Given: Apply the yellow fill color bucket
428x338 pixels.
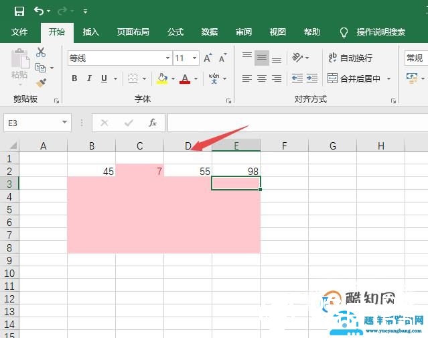Looking at the screenshot, I should tap(162, 78).
